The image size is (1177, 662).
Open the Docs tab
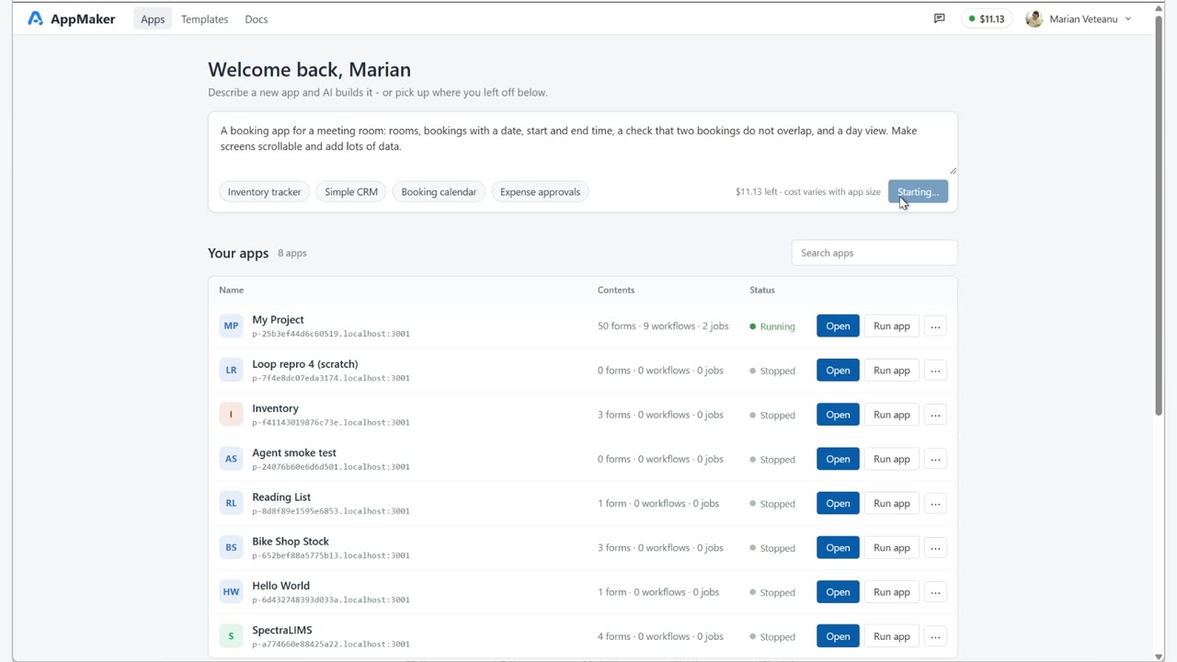pyautogui.click(x=257, y=18)
